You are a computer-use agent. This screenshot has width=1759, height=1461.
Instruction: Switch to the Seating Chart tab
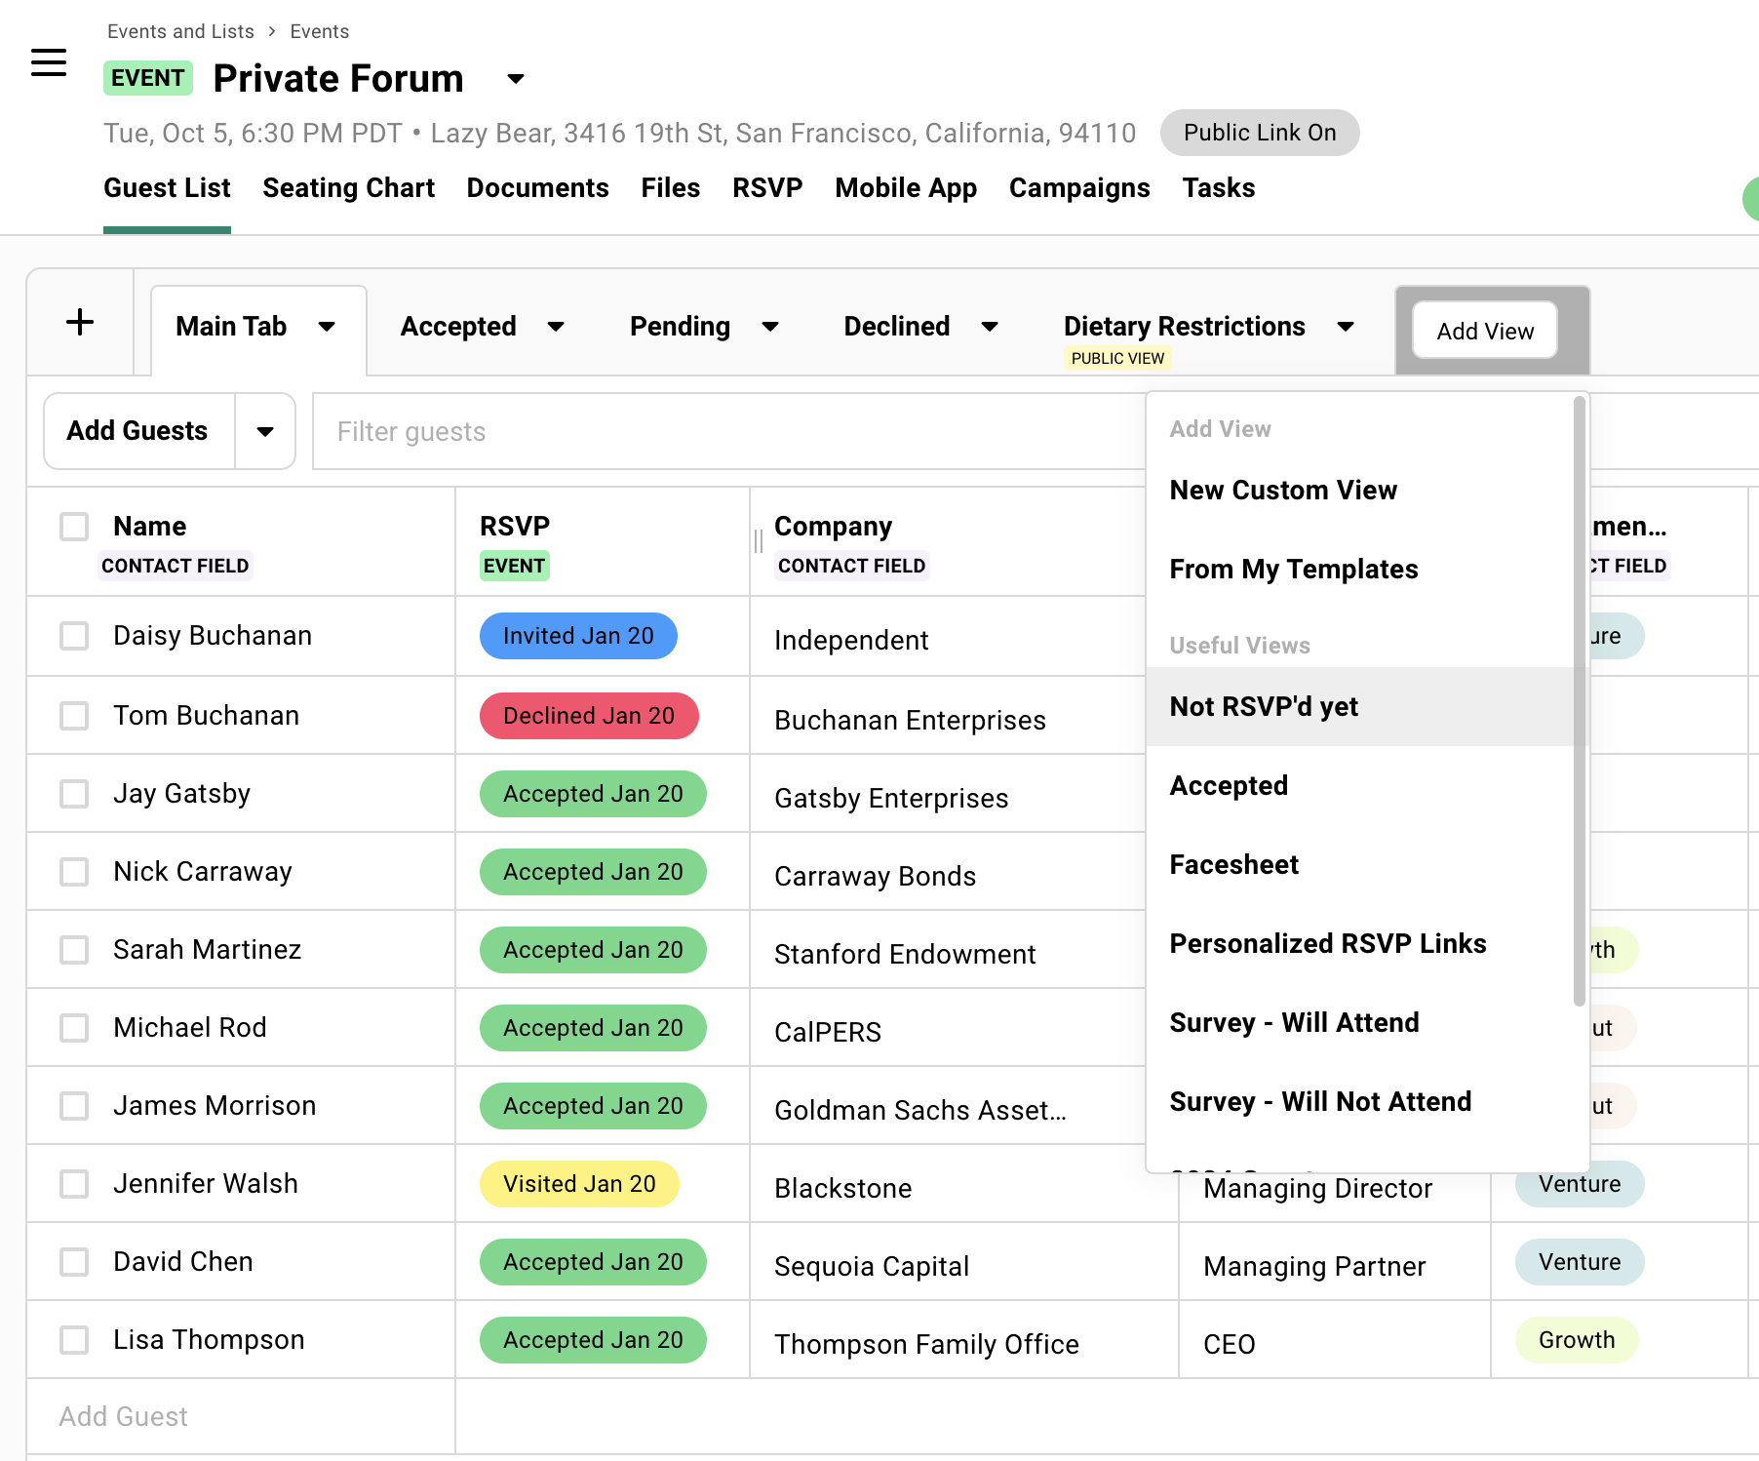(348, 187)
